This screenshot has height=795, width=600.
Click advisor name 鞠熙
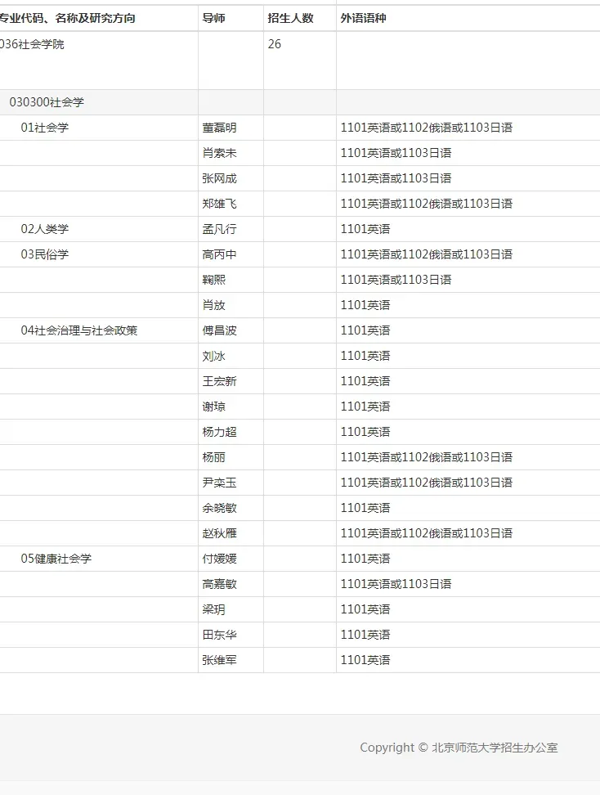214,280
